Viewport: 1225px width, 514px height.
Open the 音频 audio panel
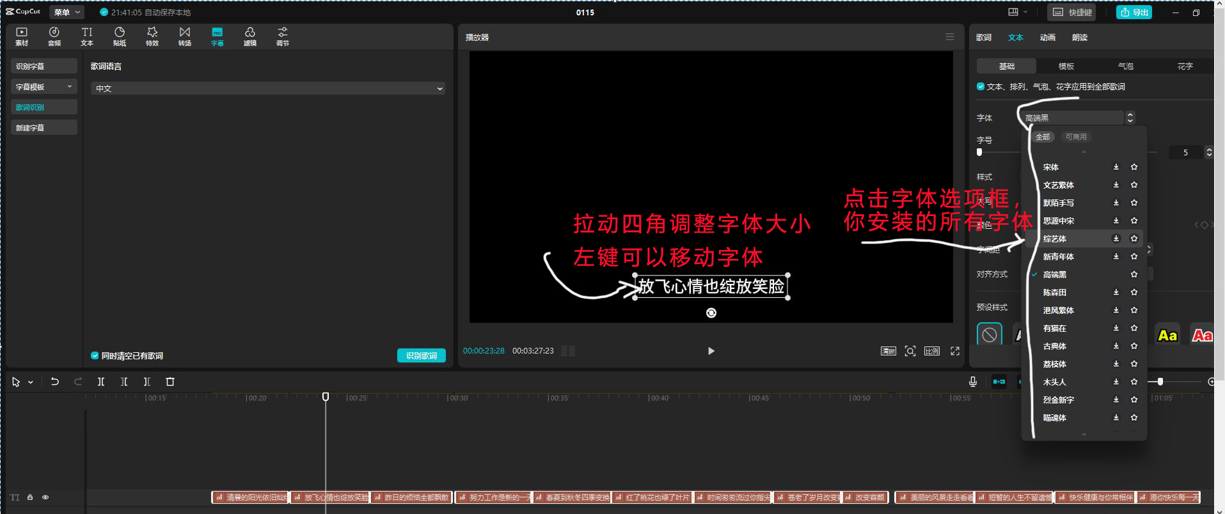[54, 36]
